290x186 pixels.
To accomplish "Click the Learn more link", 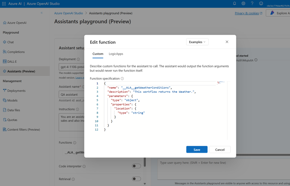I will 80,78.
